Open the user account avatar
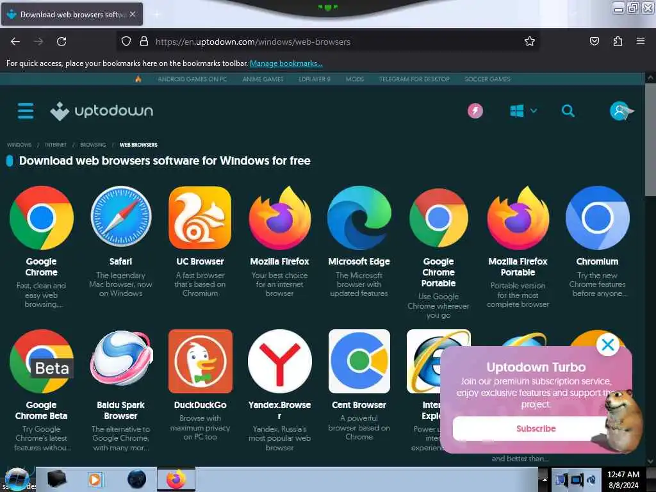This screenshot has width=656, height=492. [x=621, y=111]
